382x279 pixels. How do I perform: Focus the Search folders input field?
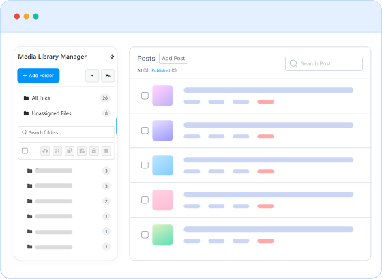[66, 132]
